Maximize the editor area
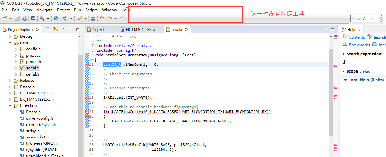 coord(332,29)
